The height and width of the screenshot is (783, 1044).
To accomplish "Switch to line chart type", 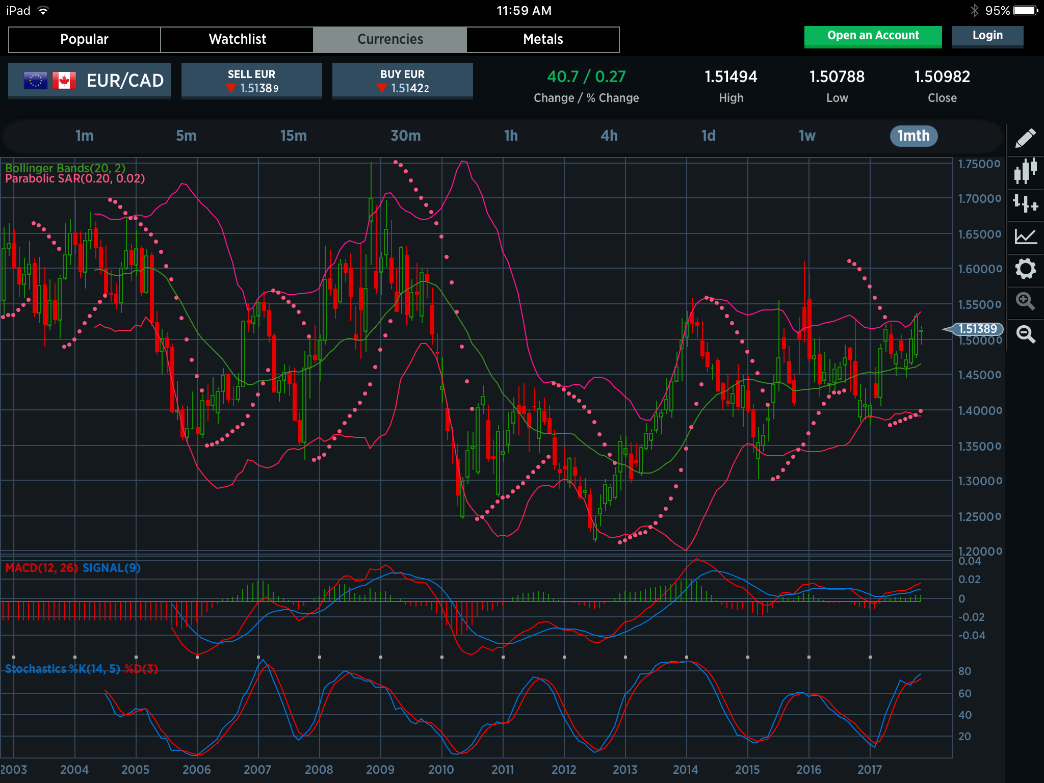I will click(1025, 237).
